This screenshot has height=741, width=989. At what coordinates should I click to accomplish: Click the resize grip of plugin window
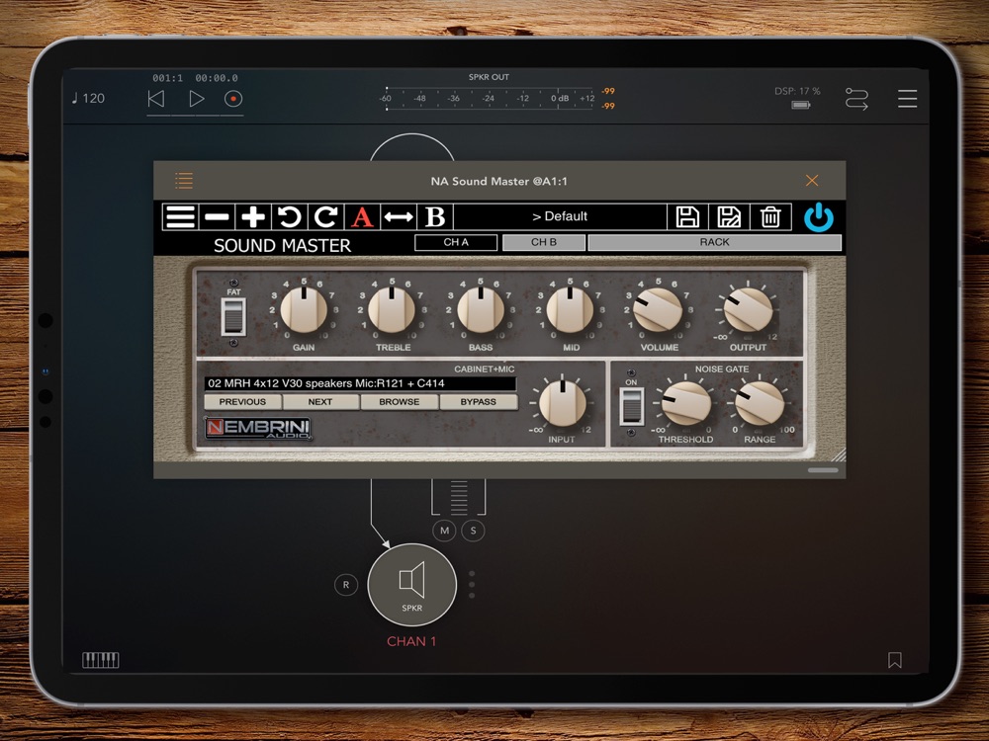pos(838,454)
